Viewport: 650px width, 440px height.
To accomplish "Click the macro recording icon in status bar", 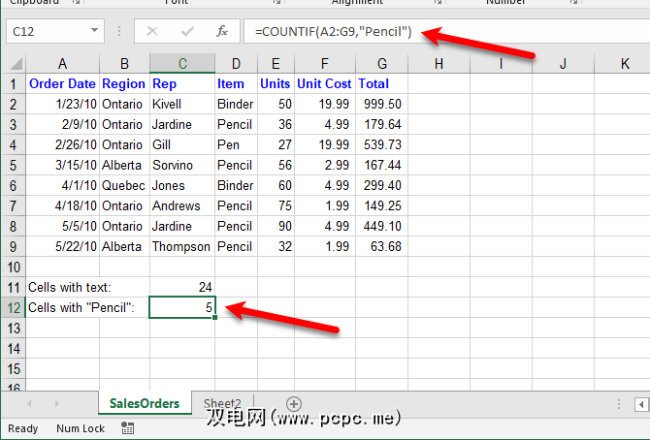I will pyautogui.click(x=128, y=428).
